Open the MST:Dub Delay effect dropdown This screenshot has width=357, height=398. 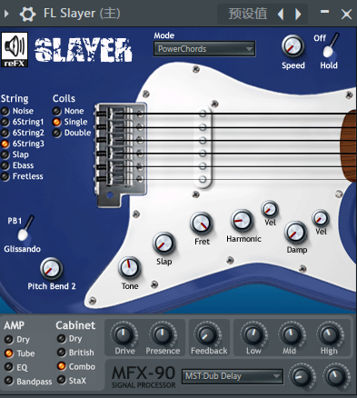coord(233,376)
